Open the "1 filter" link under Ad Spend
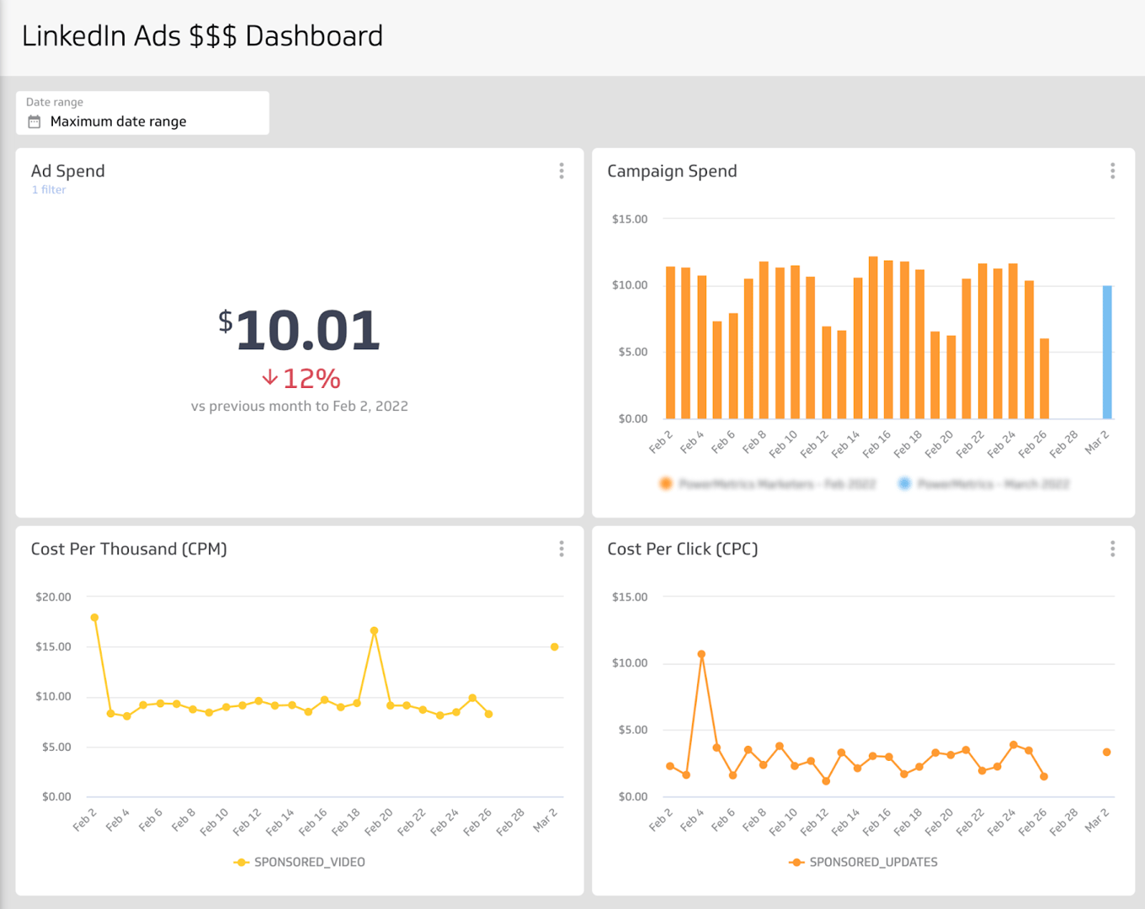The image size is (1145, 909). click(49, 190)
